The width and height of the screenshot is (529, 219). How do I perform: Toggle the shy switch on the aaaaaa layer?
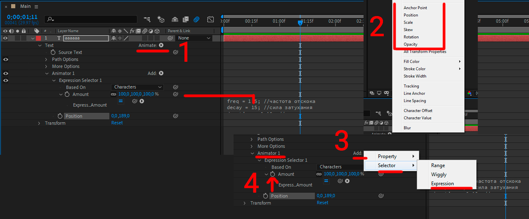[113, 38]
